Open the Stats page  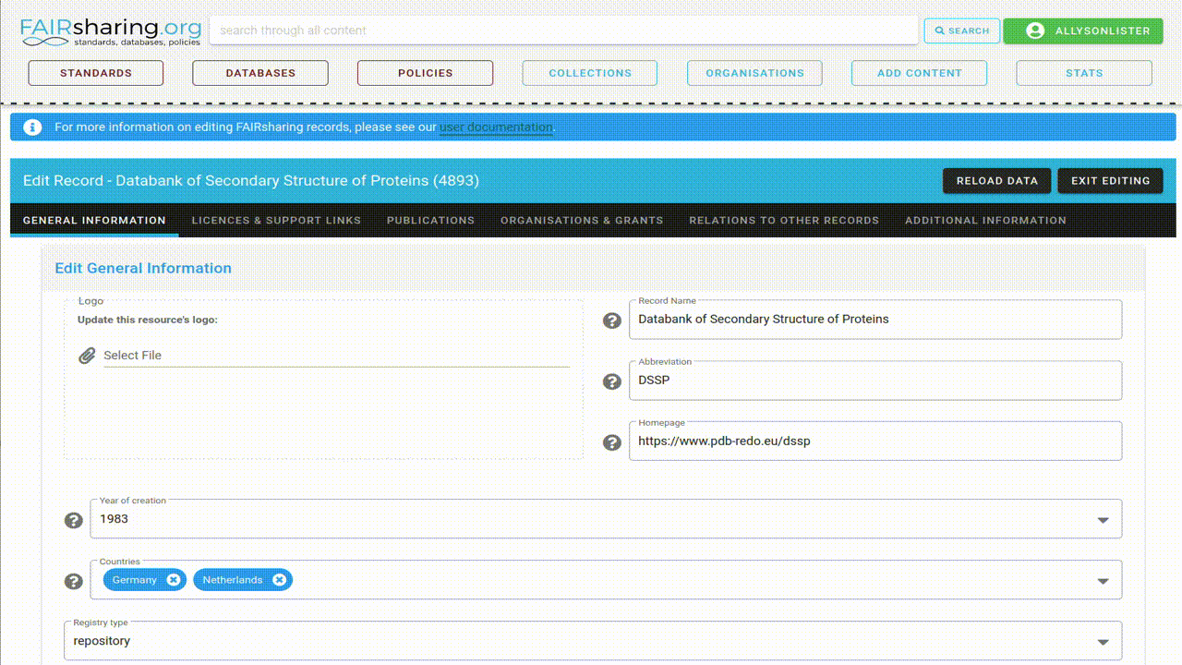1084,73
